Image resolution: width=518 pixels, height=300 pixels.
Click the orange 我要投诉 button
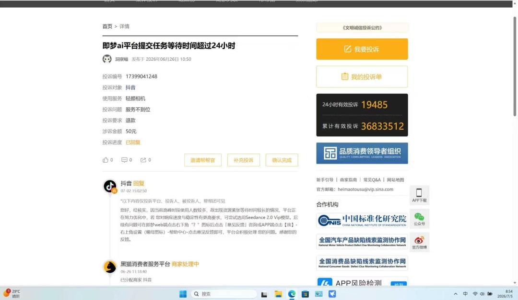[362, 49]
